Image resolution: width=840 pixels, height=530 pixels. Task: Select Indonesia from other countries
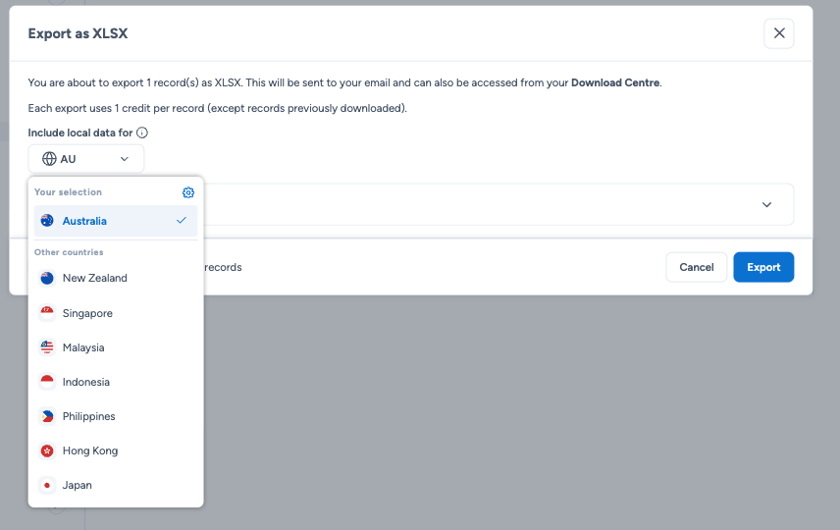tap(86, 382)
